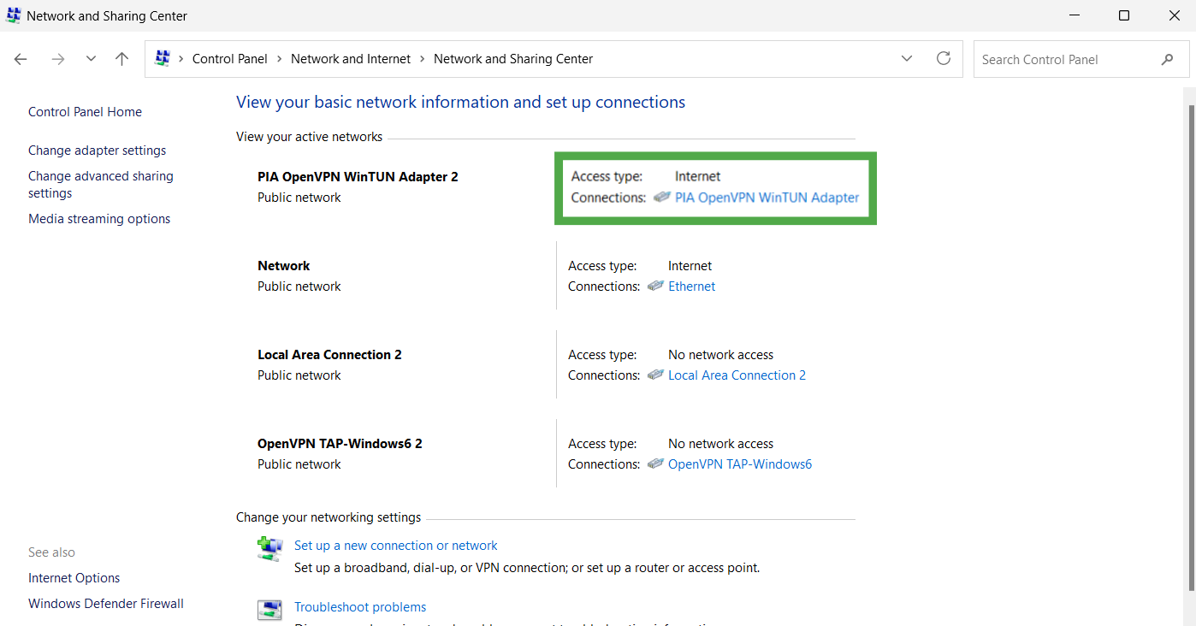Open the Recent locations dropdown chevron
1196x626 pixels.
point(91,59)
